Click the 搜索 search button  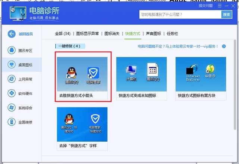click(226, 15)
